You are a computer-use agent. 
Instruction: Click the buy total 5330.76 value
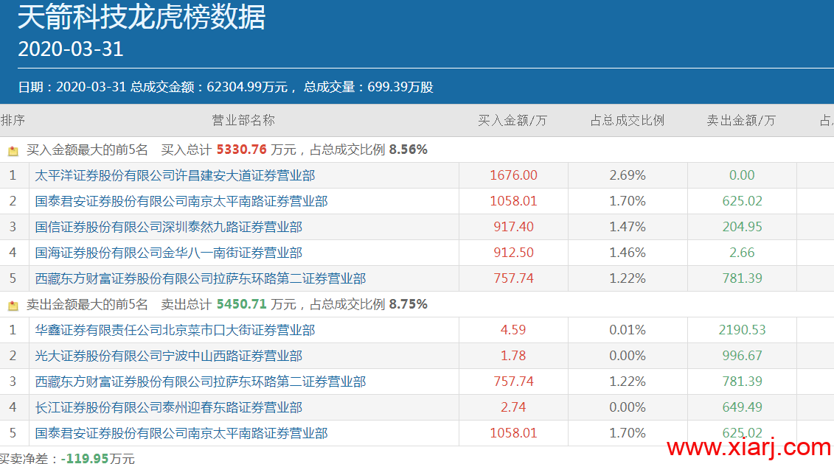pyautogui.click(x=241, y=150)
